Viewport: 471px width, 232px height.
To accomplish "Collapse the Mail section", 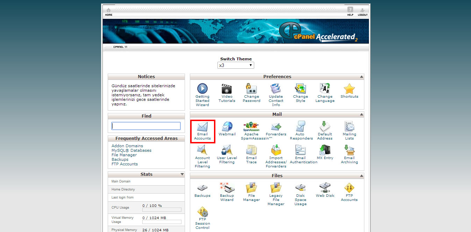I will pos(361,114).
